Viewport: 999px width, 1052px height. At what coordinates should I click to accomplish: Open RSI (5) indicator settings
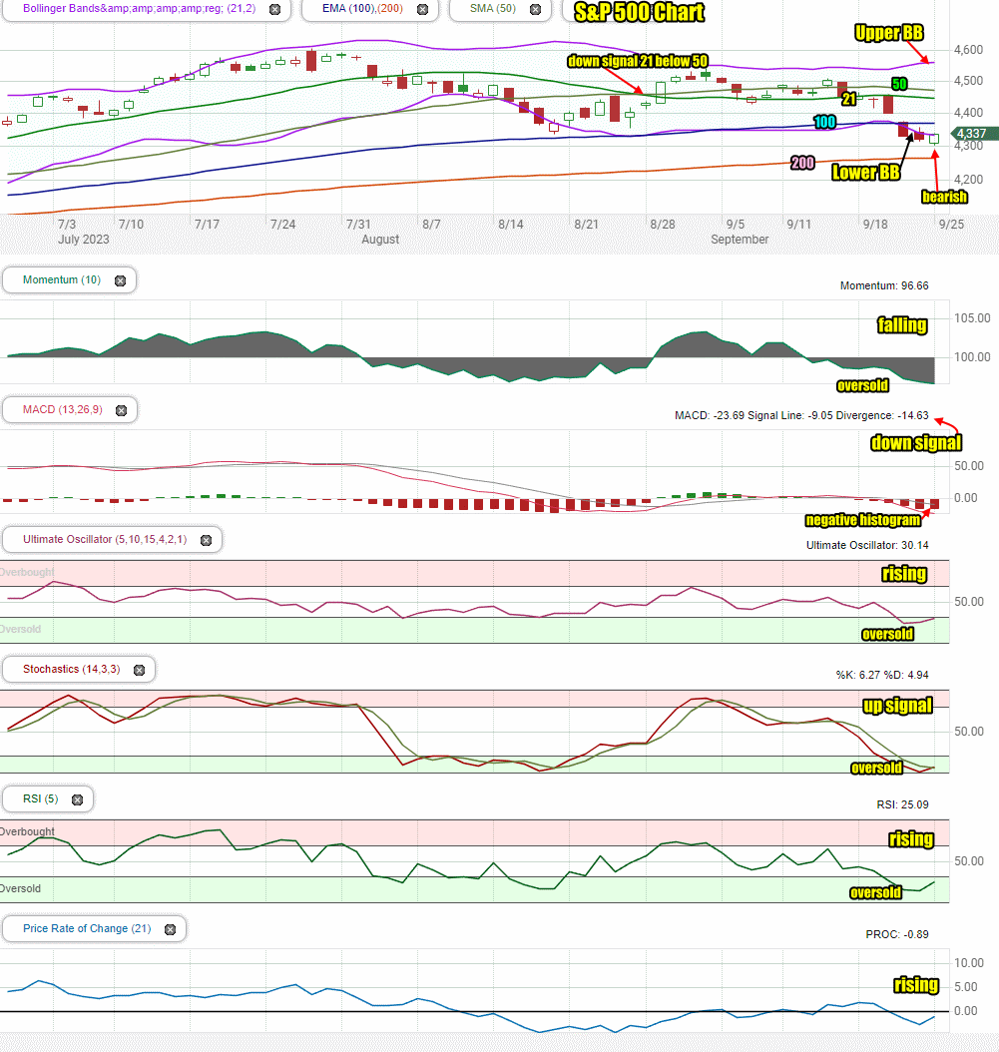[x=40, y=798]
